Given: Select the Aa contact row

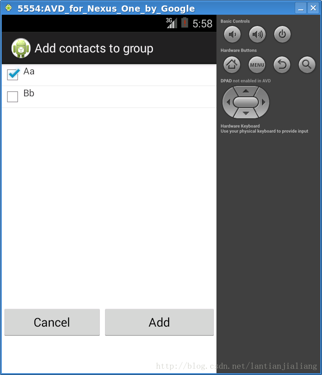Looking at the screenshot, I should click(109, 75).
